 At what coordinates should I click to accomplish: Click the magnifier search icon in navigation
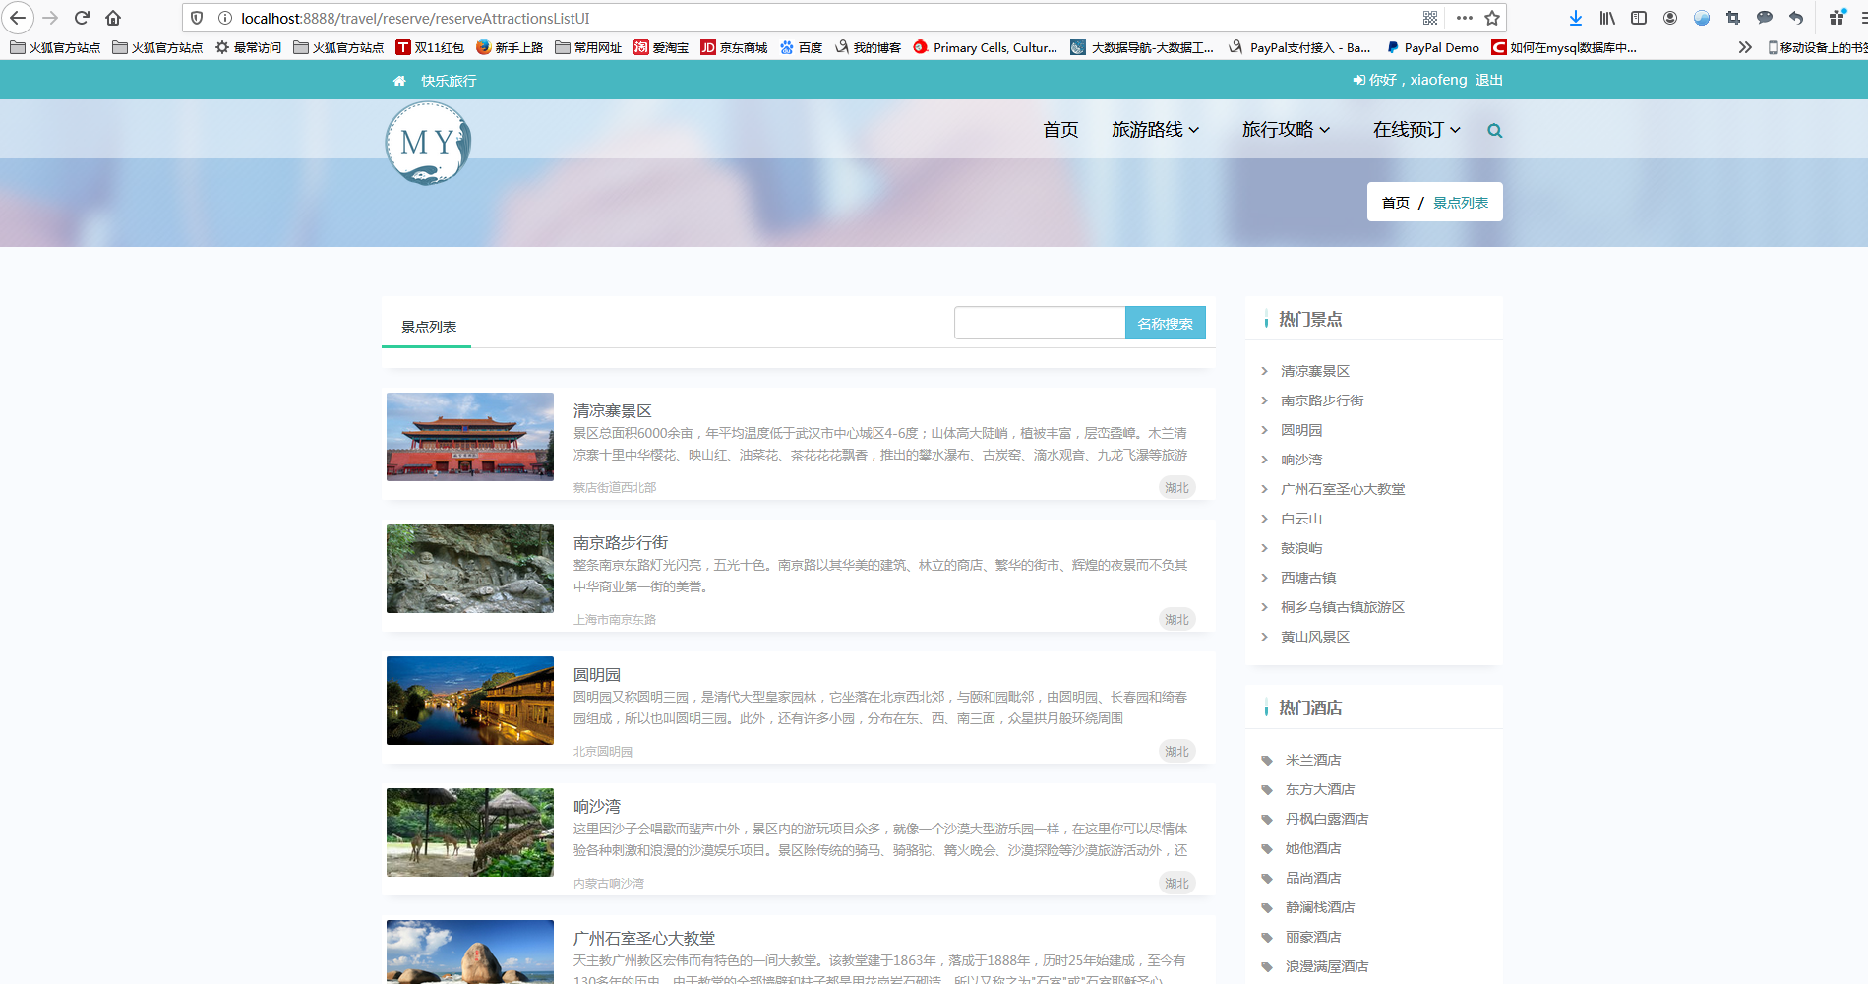pyautogui.click(x=1494, y=131)
